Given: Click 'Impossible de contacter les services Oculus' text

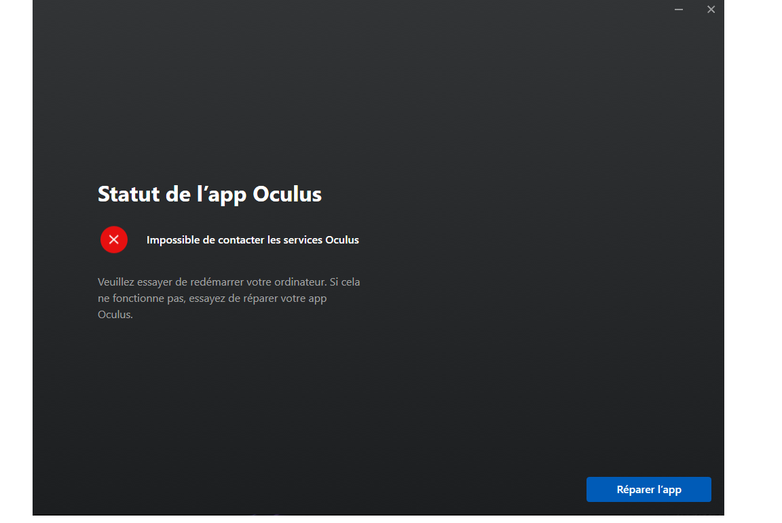Looking at the screenshot, I should [x=253, y=240].
